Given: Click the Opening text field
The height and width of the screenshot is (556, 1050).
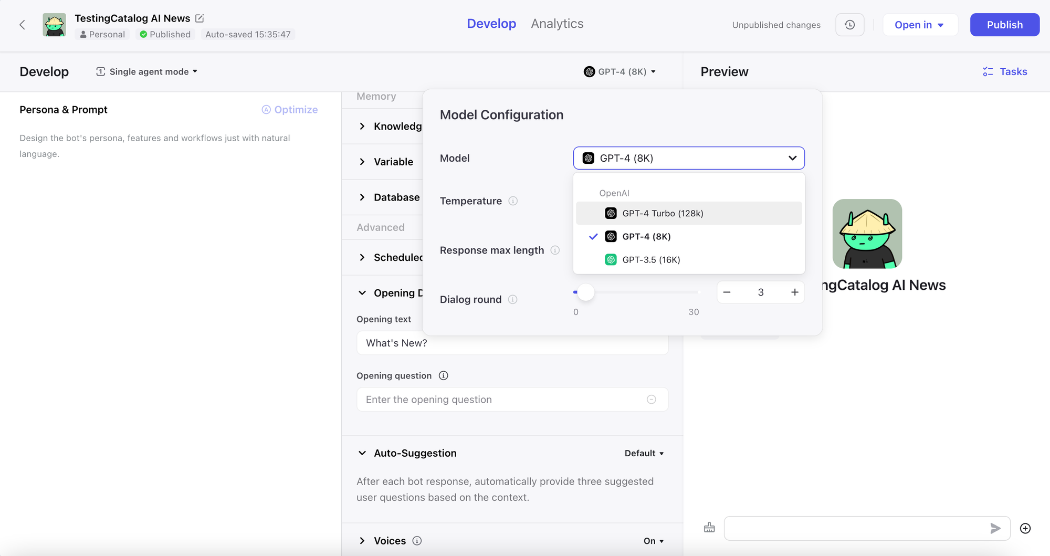Looking at the screenshot, I should coord(512,343).
